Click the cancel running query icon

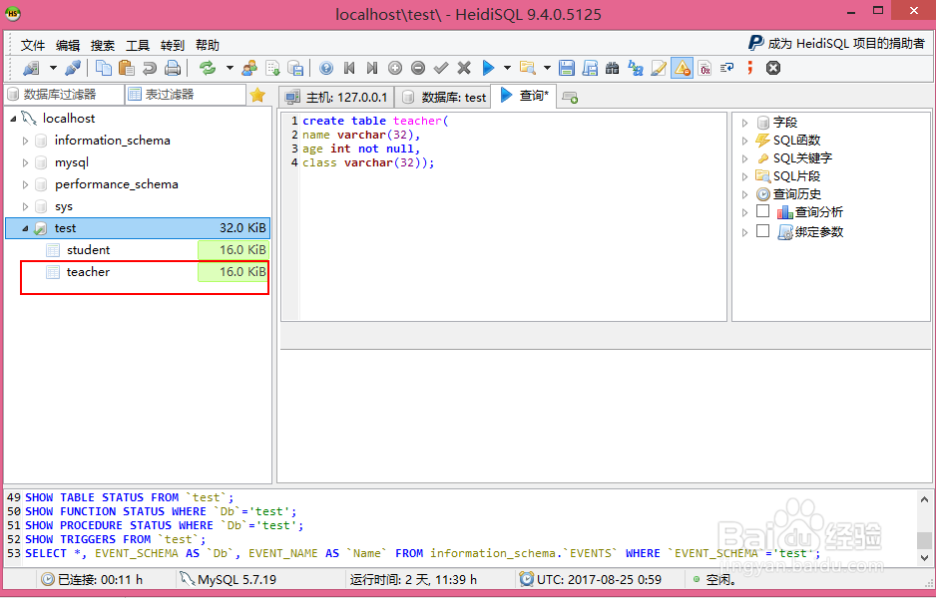773,68
